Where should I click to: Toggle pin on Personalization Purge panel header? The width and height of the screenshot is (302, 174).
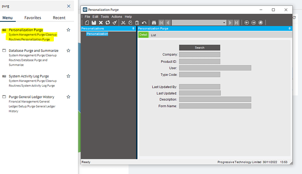[289, 28]
